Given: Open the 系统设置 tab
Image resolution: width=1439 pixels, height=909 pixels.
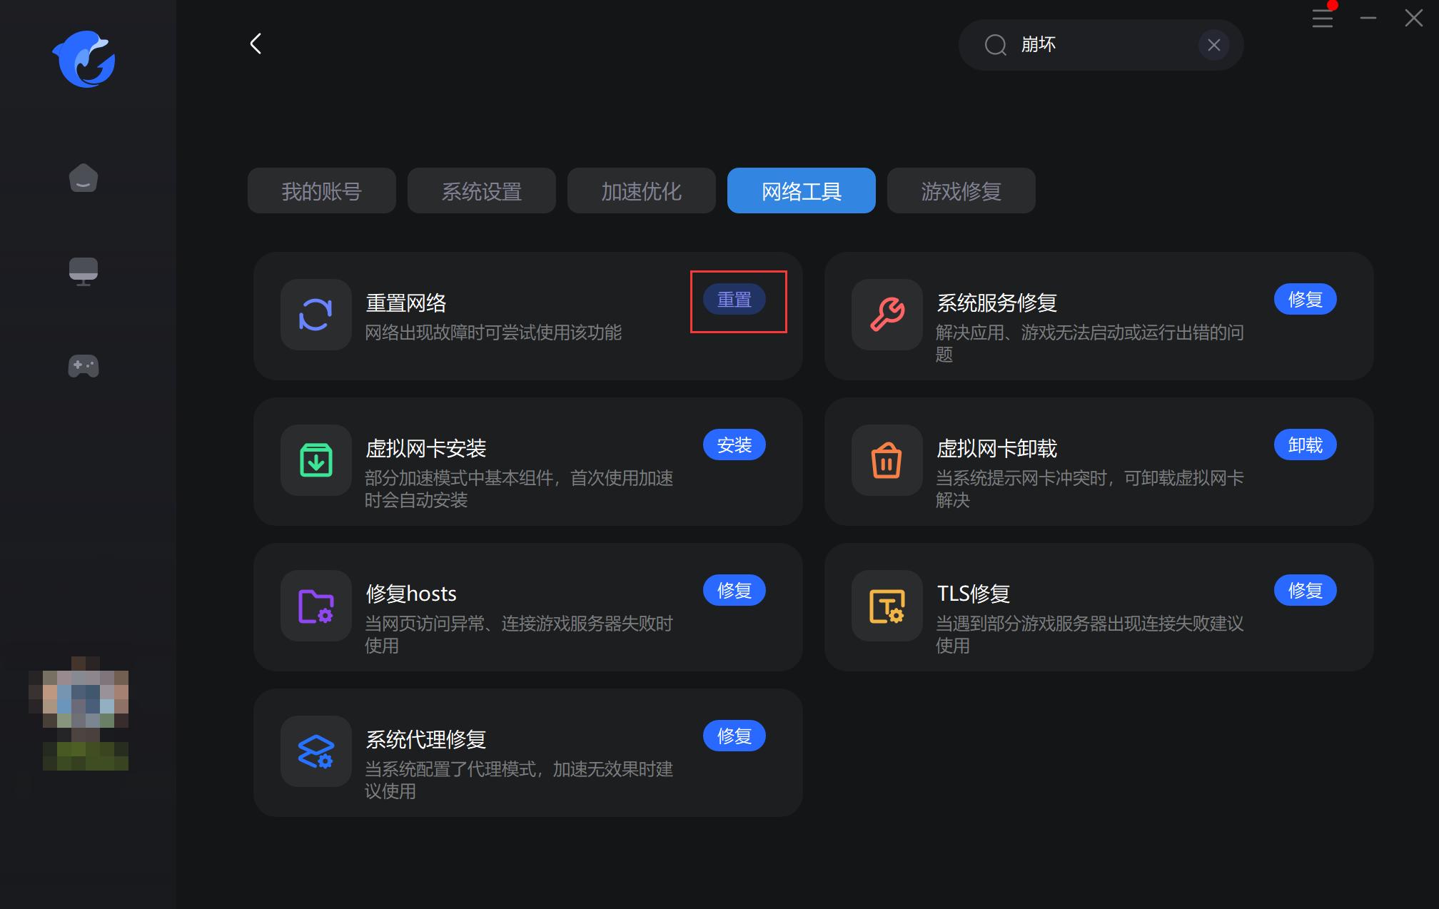Looking at the screenshot, I should click(x=481, y=191).
